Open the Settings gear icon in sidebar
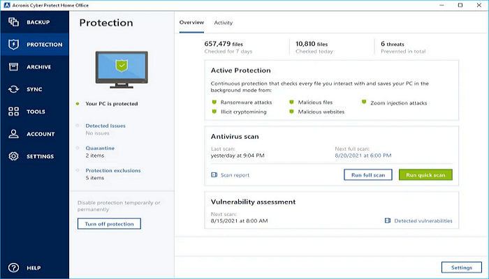489x279 pixels. pyautogui.click(x=13, y=156)
